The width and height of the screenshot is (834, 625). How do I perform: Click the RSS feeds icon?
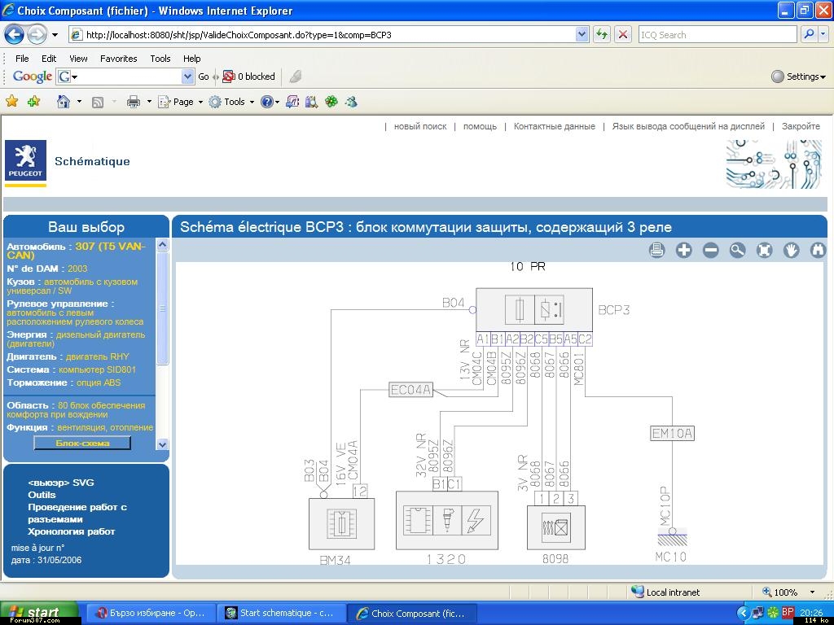coord(98,102)
